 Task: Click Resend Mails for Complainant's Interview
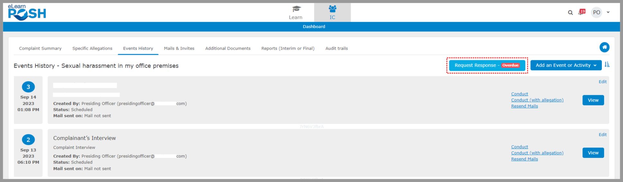coord(524,159)
